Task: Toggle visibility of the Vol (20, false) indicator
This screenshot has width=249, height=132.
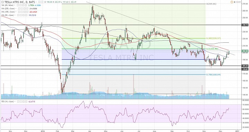Action: (x=18, y=5)
